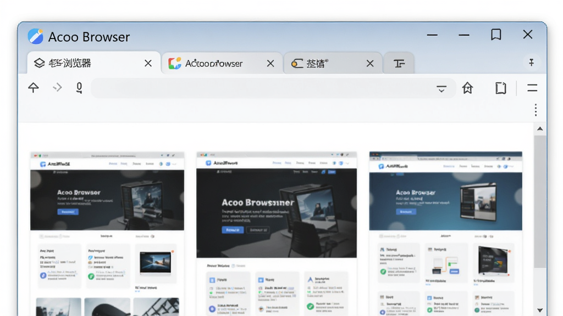Screen dimensions: 563x316
Task: Click the forward arrow navigation button
Action: [57, 87]
